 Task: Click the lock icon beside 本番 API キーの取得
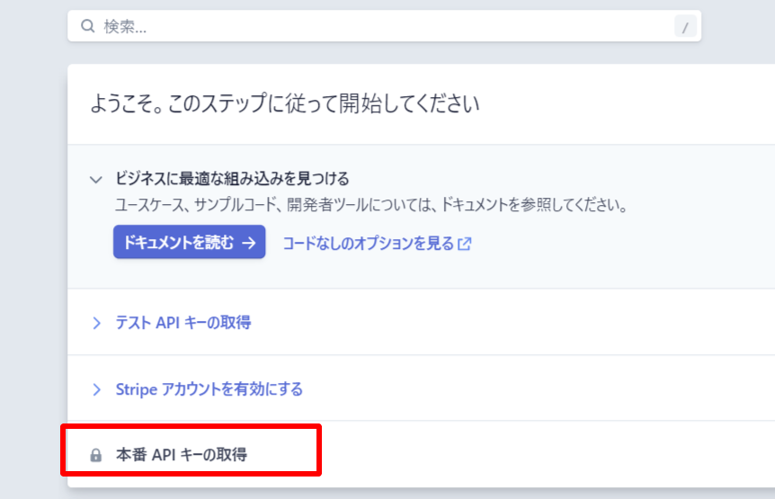pyautogui.click(x=96, y=455)
